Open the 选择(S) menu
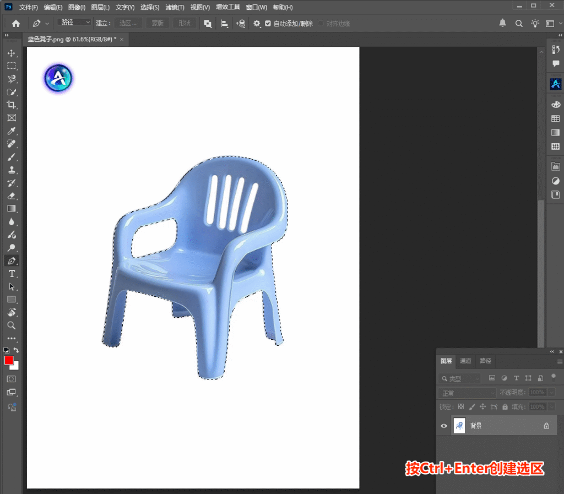Image resolution: width=564 pixels, height=494 pixels. pyautogui.click(x=150, y=7)
